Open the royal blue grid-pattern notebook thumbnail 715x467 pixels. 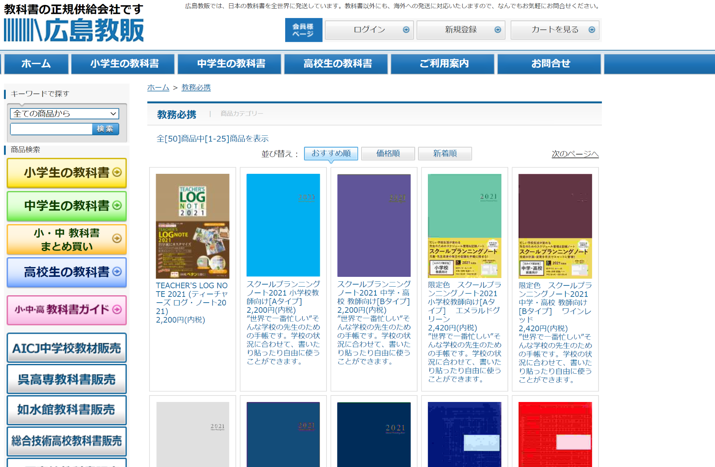(x=465, y=434)
